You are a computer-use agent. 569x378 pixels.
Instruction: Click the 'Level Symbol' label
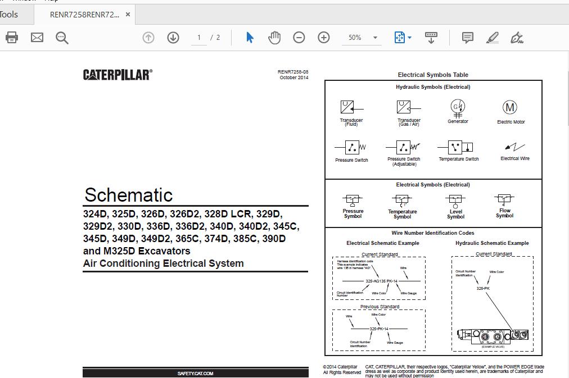click(x=455, y=214)
